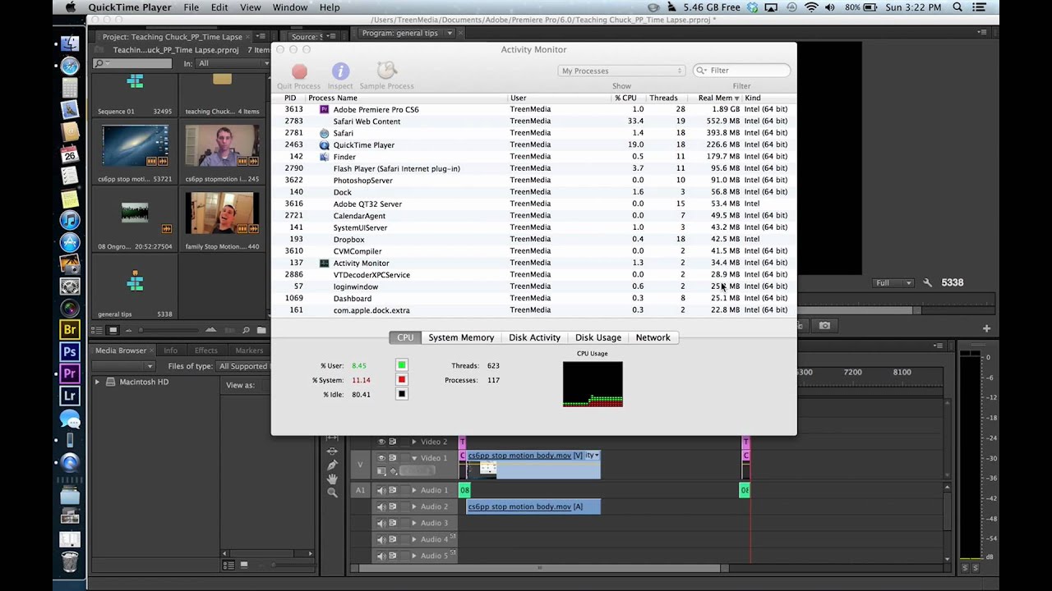Click the Quit Process stop icon
The width and height of the screenshot is (1052, 591).
coord(299,72)
